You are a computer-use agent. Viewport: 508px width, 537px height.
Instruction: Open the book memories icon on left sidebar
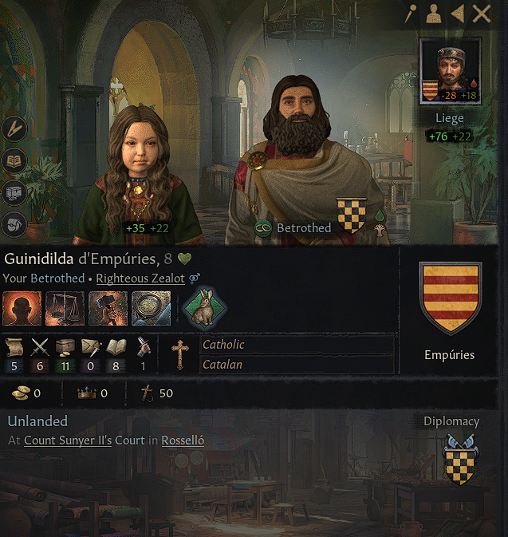(x=14, y=160)
